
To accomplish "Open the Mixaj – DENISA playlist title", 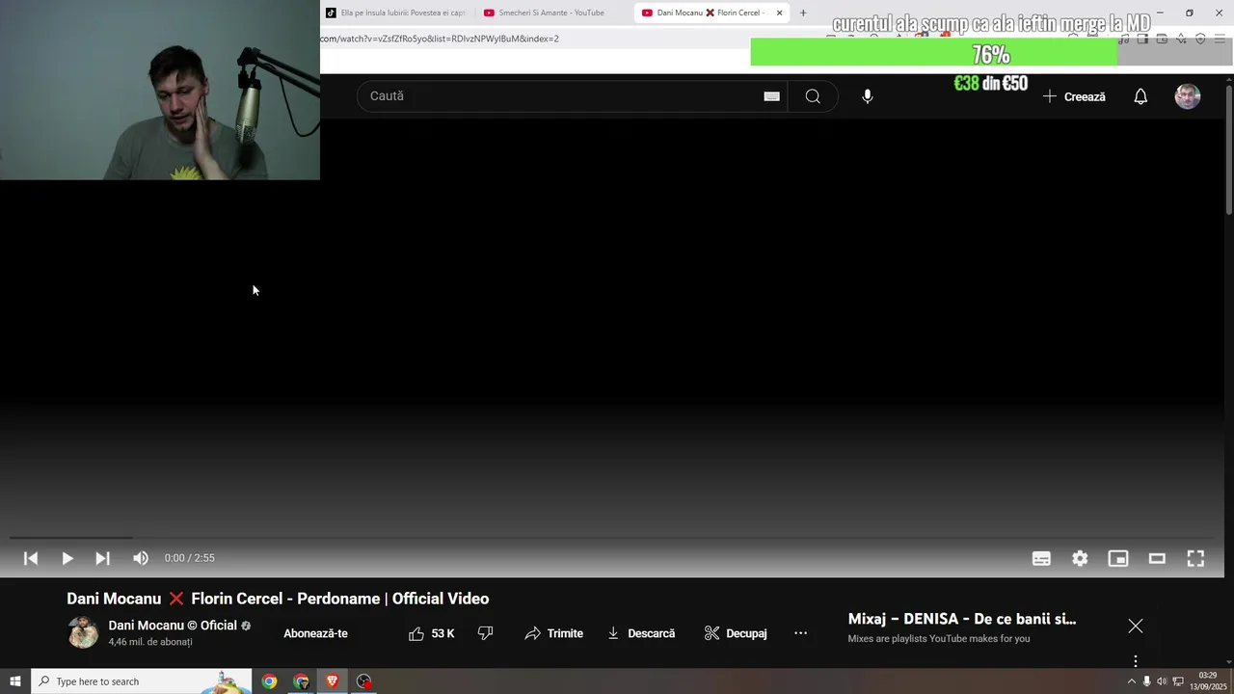I will click(x=962, y=619).
